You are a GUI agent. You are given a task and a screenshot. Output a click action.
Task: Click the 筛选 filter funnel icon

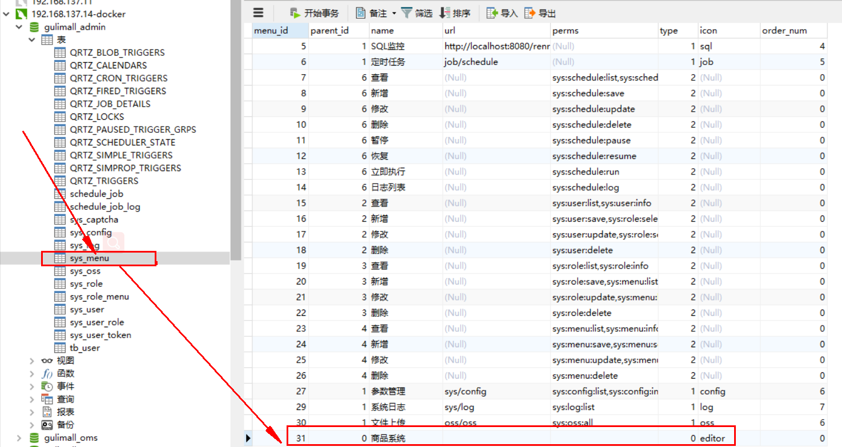point(406,13)
